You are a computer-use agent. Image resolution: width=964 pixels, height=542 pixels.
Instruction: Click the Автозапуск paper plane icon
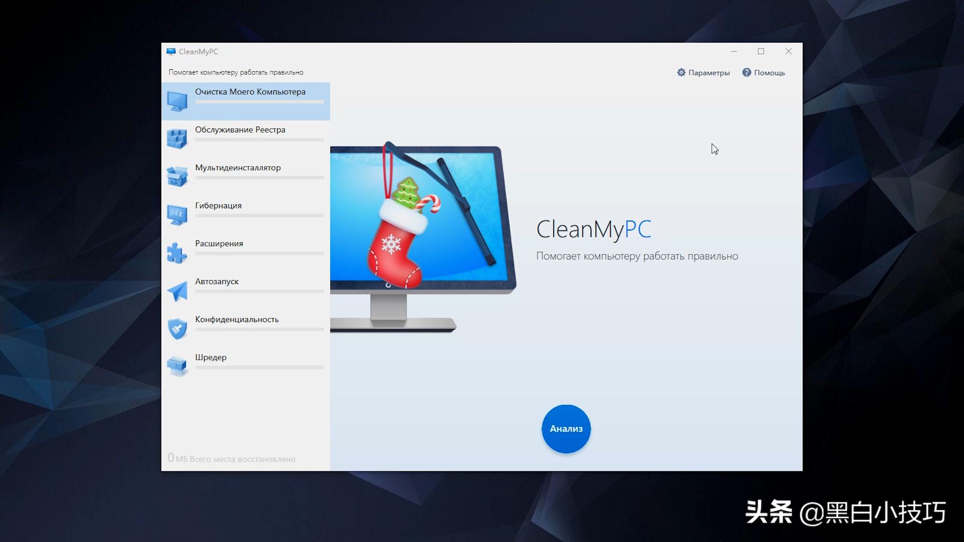pos(177,291)
